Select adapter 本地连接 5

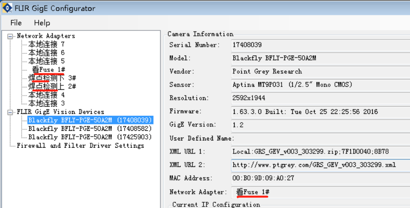tap(46, 61)
